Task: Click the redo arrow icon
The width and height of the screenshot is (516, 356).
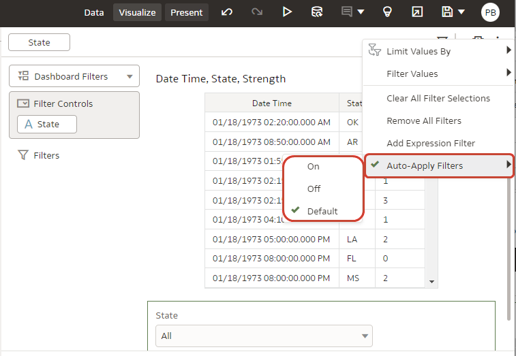Action: [x=257, y=12]
